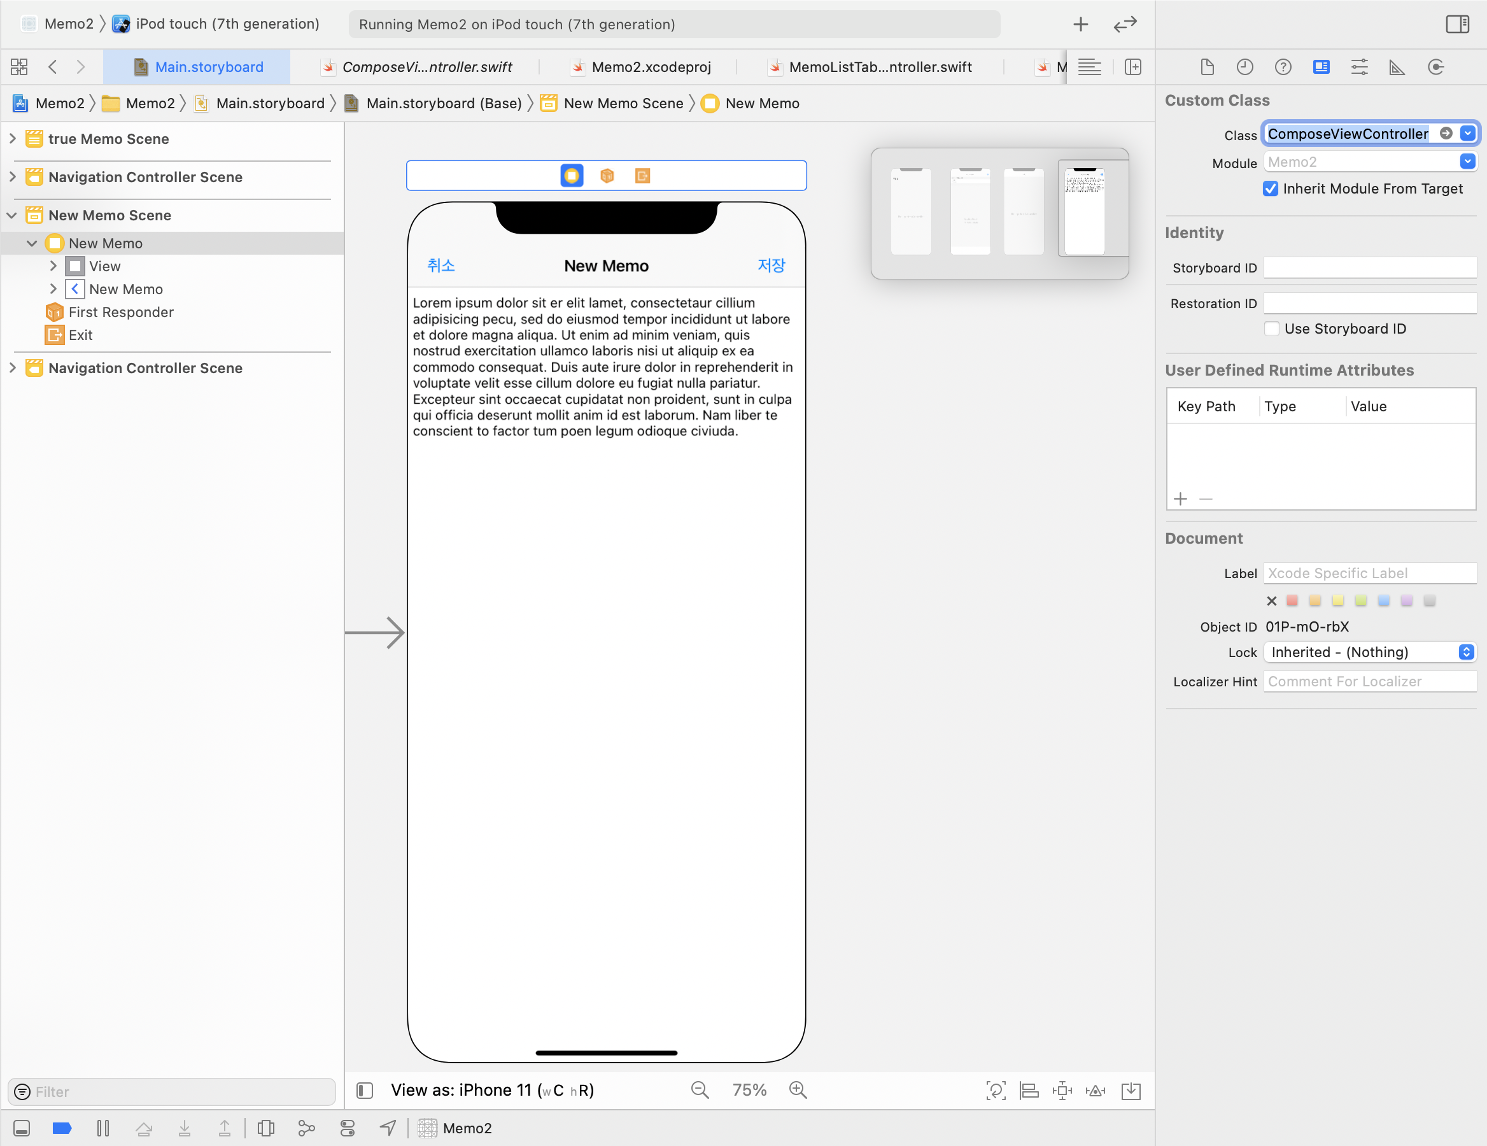Expand the true Memo Scene item

(x=12, y=139)
